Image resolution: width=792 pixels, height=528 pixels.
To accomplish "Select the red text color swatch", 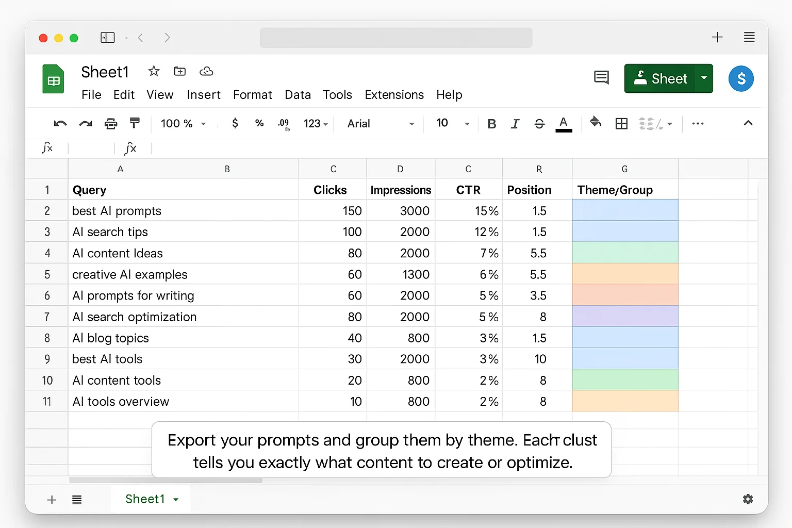I will 564,124.
